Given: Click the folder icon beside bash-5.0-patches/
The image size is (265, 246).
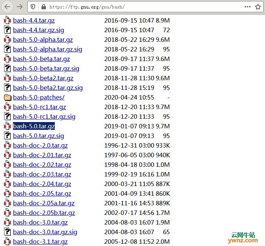Looking at the screenshot, I should click(7, 98).
